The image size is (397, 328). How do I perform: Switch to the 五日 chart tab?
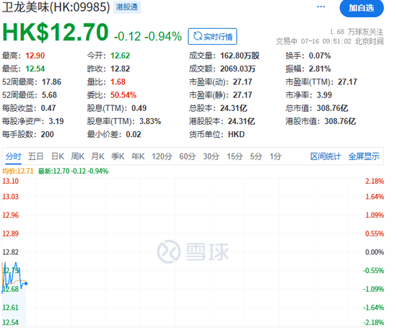click(x=35, y=156)
